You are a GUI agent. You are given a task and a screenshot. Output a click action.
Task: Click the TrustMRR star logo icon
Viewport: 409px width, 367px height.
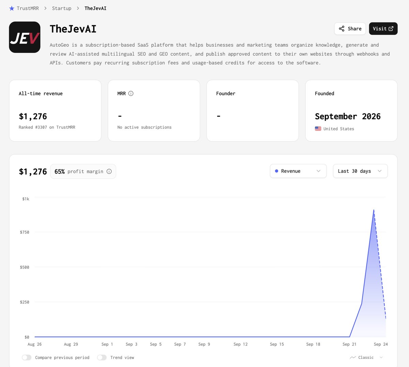(12, 8)
